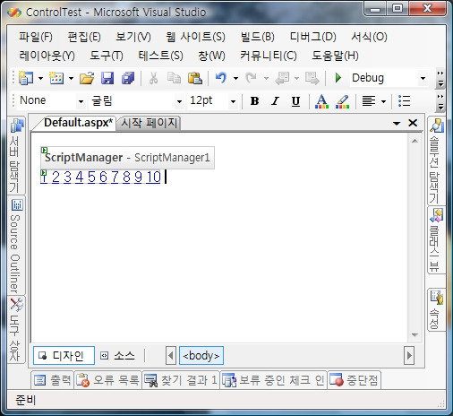Open the Source Outliner side panel

pyautogui.click(x=16, y=246)
